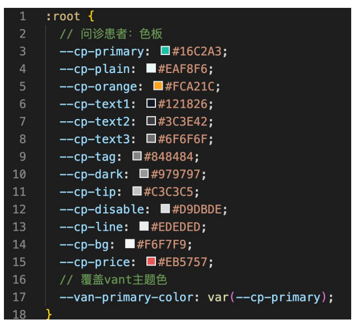
Task: Open the --cp-text3 color swatch
Action: click(150, 138)
